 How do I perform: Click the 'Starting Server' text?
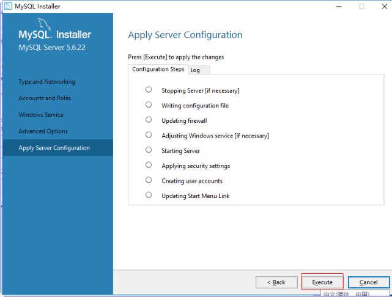(181, 151)
